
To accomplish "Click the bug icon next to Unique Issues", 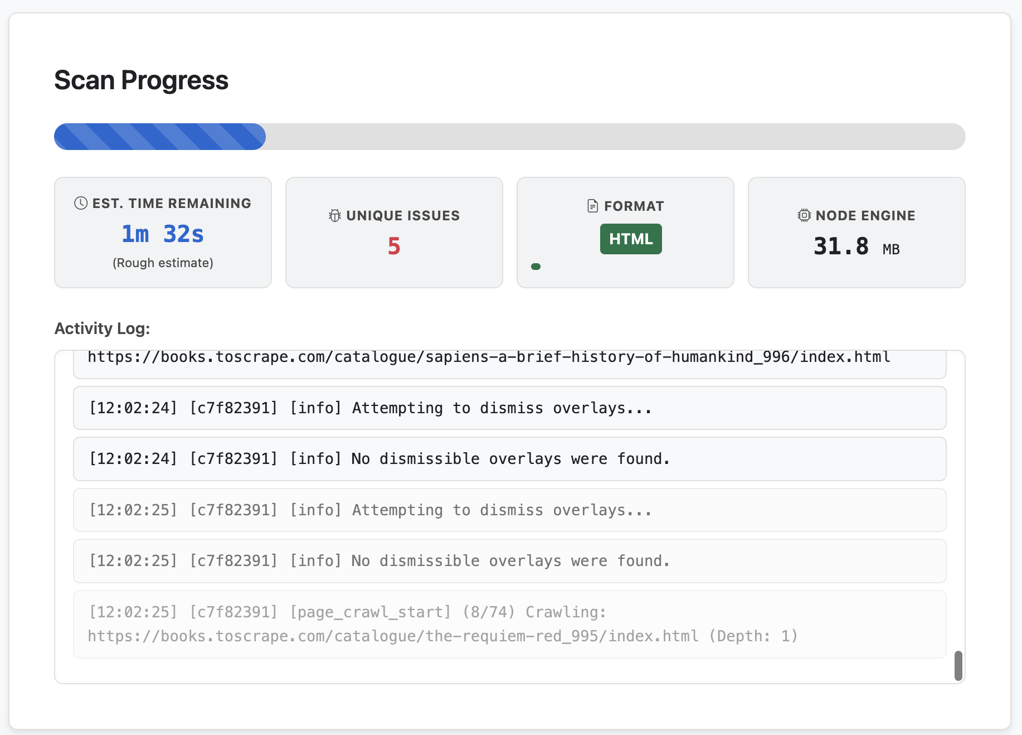I will (x=334, y=215).
